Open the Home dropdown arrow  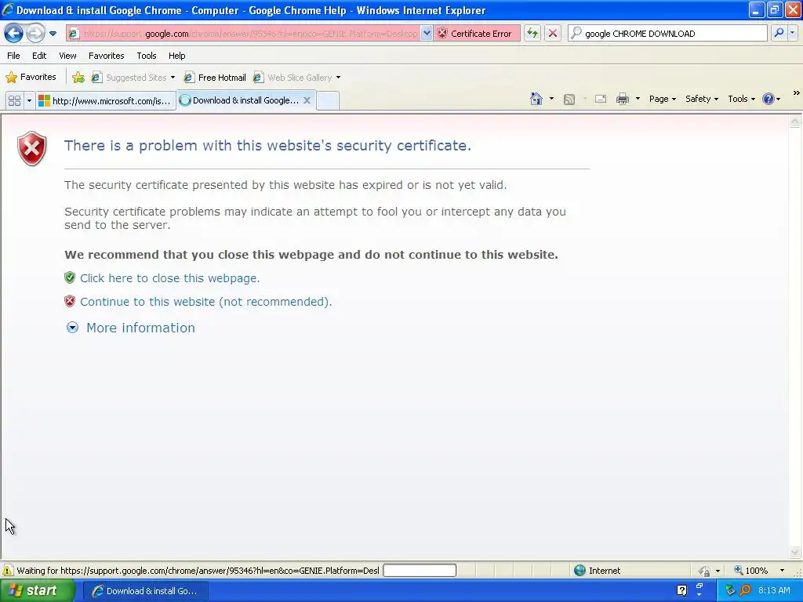tap(551, 99)
